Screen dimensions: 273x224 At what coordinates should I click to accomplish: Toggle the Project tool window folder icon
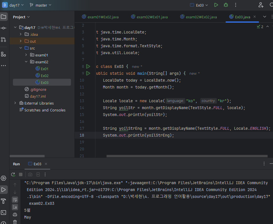3,17
